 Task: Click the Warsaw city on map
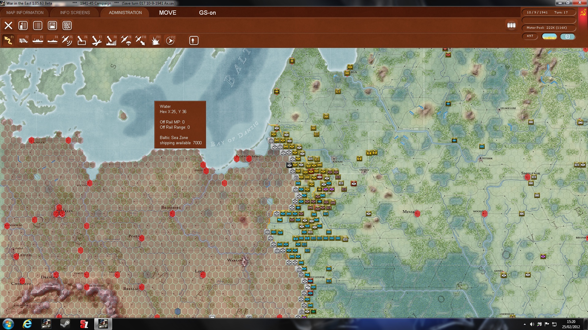tap(245, 262)
